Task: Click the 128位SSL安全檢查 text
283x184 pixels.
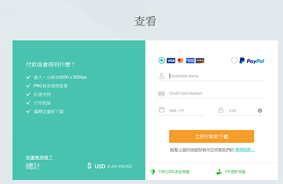Action: (x=174, y=172)
